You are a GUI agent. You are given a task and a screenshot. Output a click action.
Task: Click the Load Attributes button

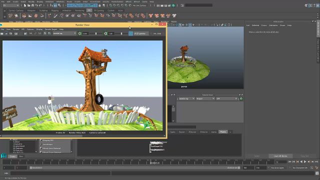click(x=280, y=156)
